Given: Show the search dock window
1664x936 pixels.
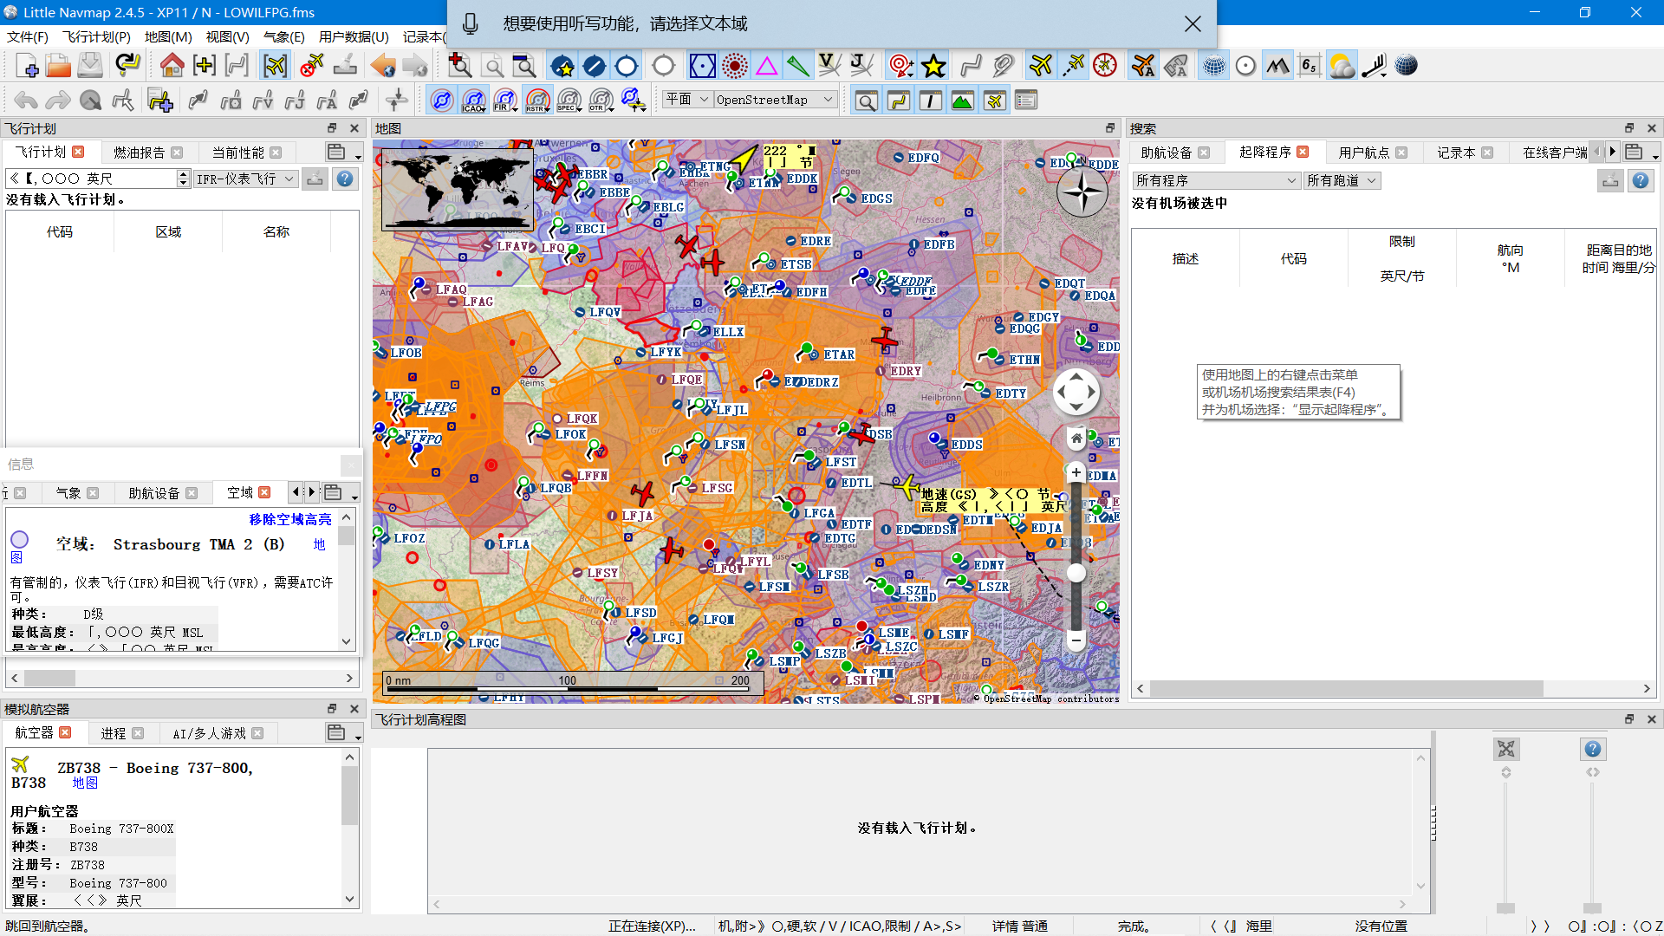Looking at the screenshot, I should click(x=866, y=101).
